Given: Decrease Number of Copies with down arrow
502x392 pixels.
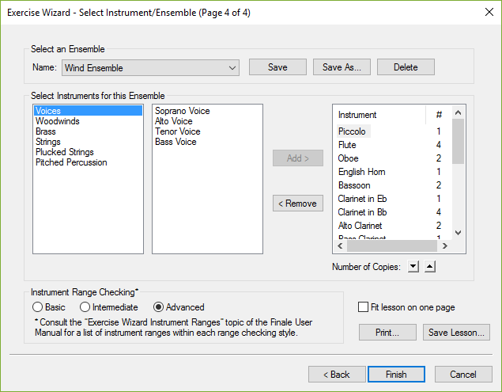Looking at the screenshot, I should [413, 267].
